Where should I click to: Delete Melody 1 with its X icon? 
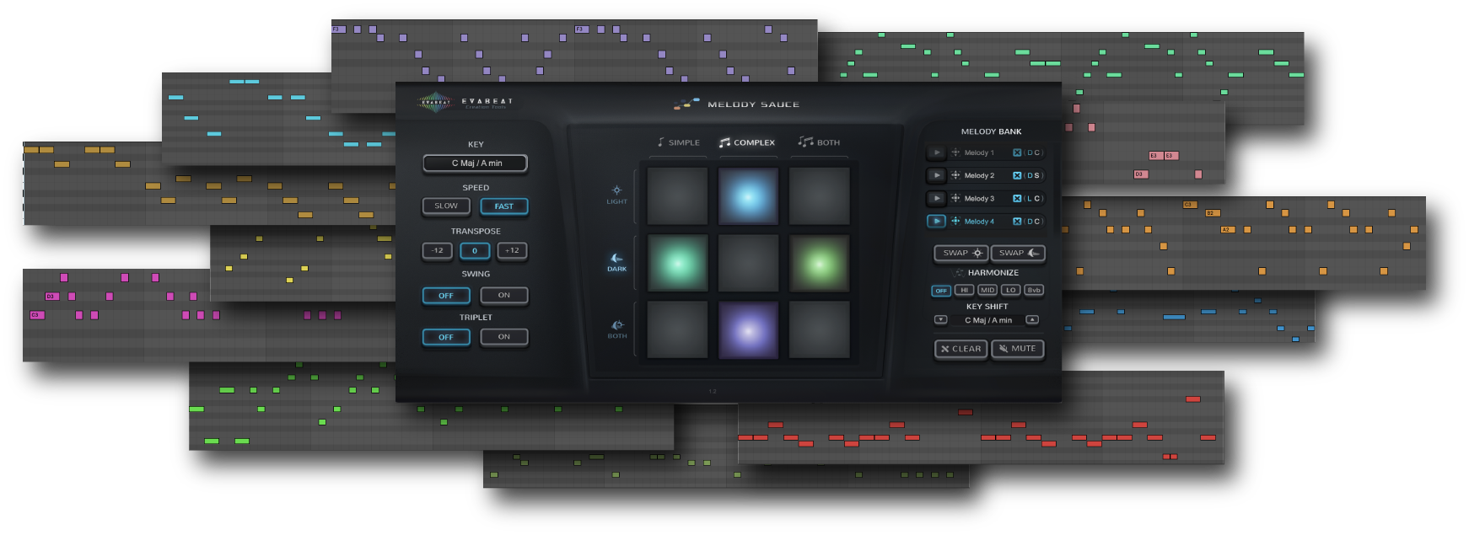tap(1017, 152)
